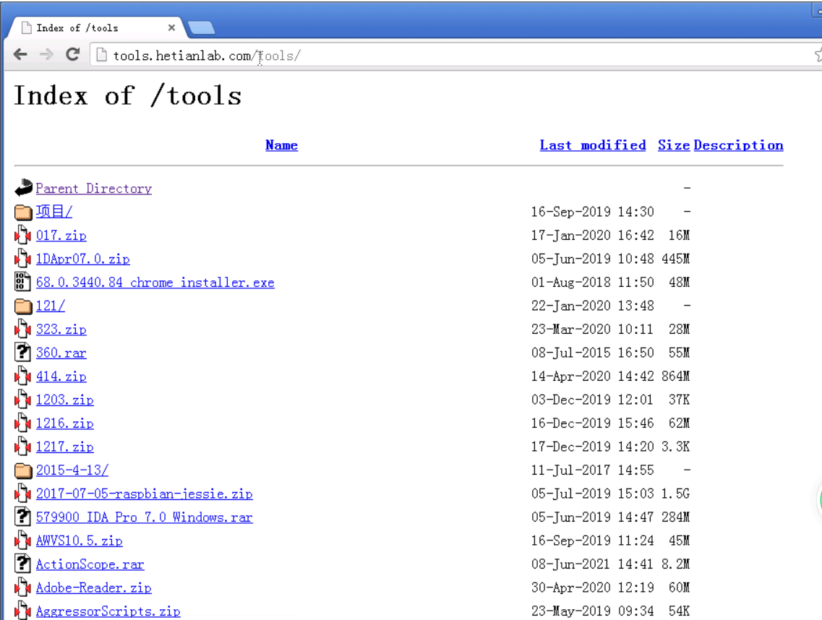822x620 pixels.
Task: Open the Parent Directory link
Action: tap(94, 188)
